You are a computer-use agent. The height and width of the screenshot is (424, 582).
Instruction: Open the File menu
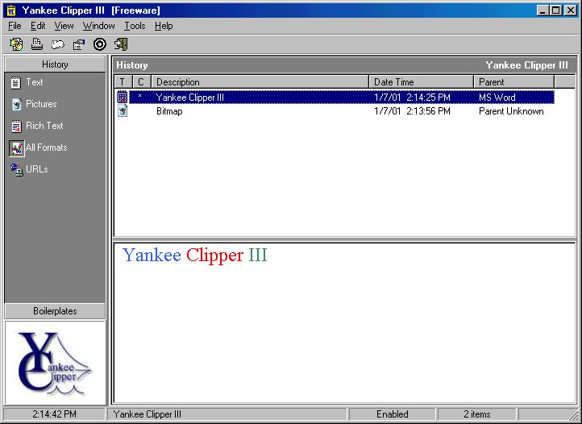[15, 26]
